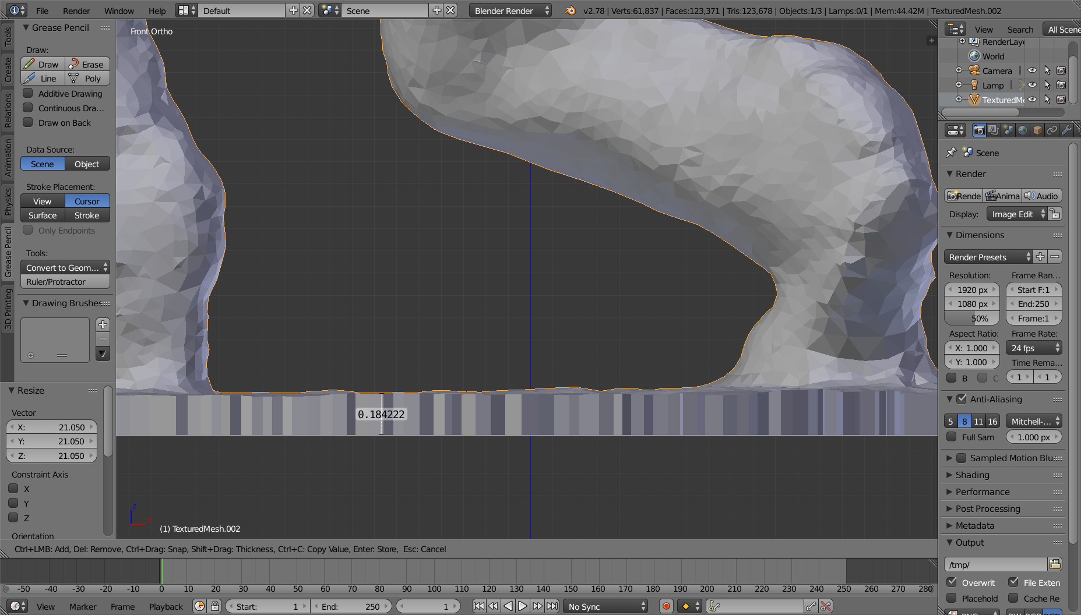Viewport: 1081px width, 615px height.
Task: Play animation forward in the timeline
Action: tap(523, 606)
